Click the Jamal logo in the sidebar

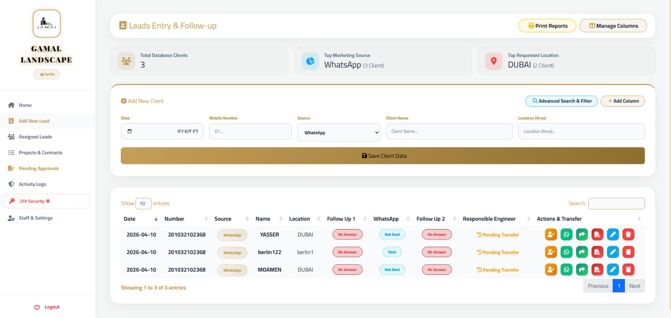coord(47,23)
